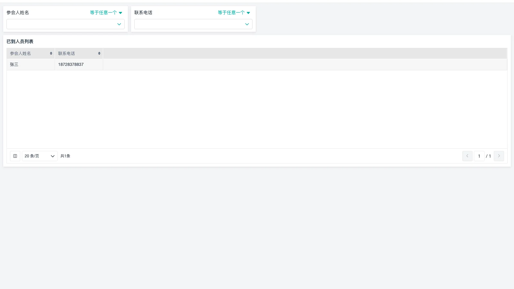Click the 已到人员列表 panel title

coord(19,41)
